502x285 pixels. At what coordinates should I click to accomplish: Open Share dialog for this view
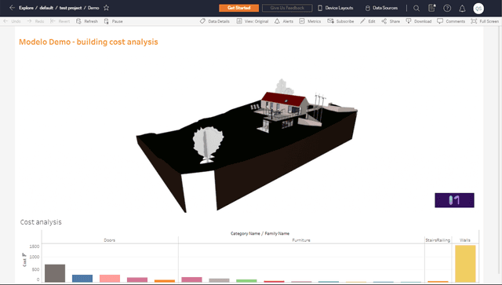[391, 21]
